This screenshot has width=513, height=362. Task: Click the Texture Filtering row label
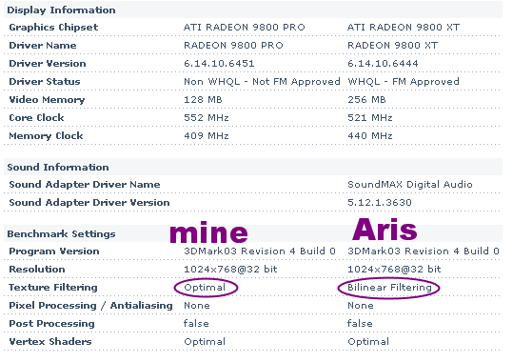[53, 288]
